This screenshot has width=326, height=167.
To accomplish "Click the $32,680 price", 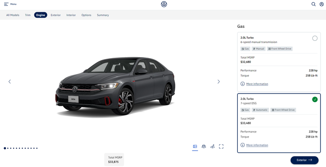I will click(x=245, y=62).
